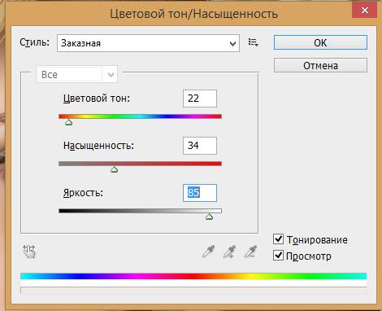Click the preset options menu icon
Image resolution: width=382 pixels, height=311 pixels.
point(253,42)
